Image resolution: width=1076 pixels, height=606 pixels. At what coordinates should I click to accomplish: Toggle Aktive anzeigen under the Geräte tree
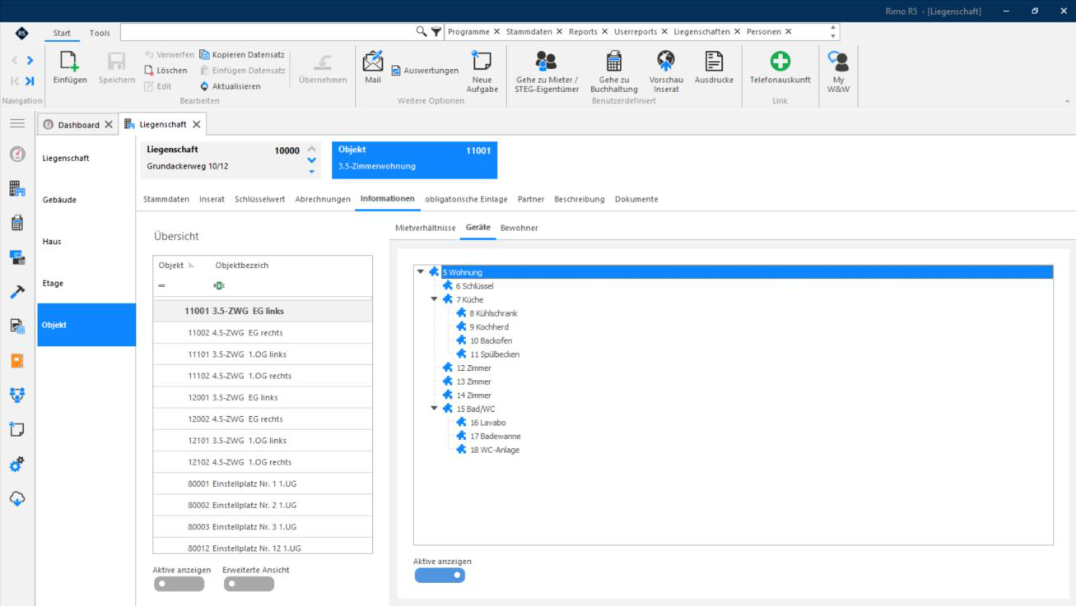pyautogui.click(x=439, y=575)
